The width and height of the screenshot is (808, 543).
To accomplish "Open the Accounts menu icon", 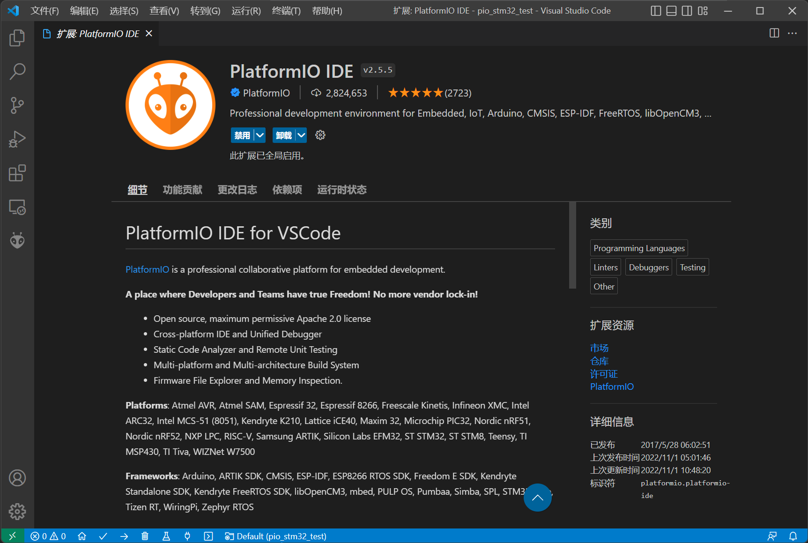I will click(17, 478).
